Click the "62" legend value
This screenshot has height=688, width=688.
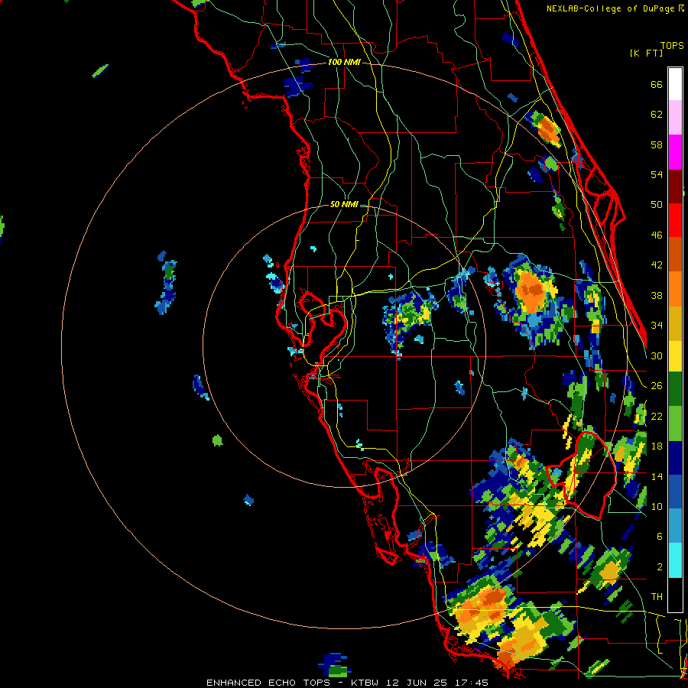pyautogui.click(x=657, y=115)
